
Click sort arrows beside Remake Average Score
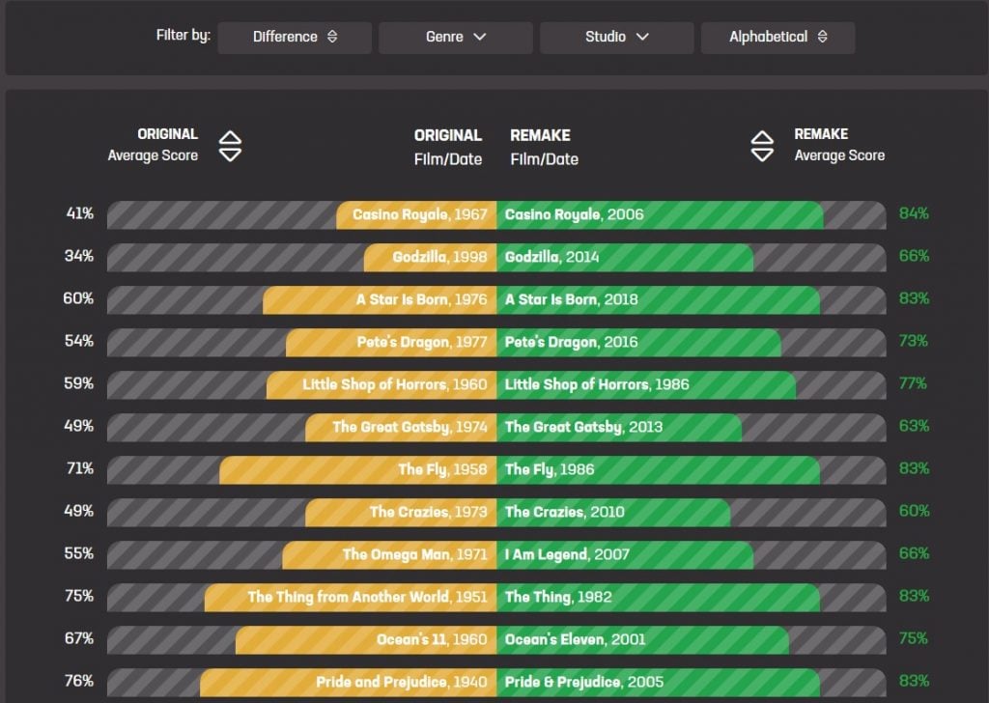(x=762, y=146)
